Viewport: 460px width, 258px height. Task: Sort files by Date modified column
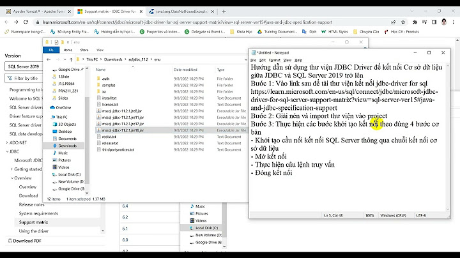click(185, 70)
